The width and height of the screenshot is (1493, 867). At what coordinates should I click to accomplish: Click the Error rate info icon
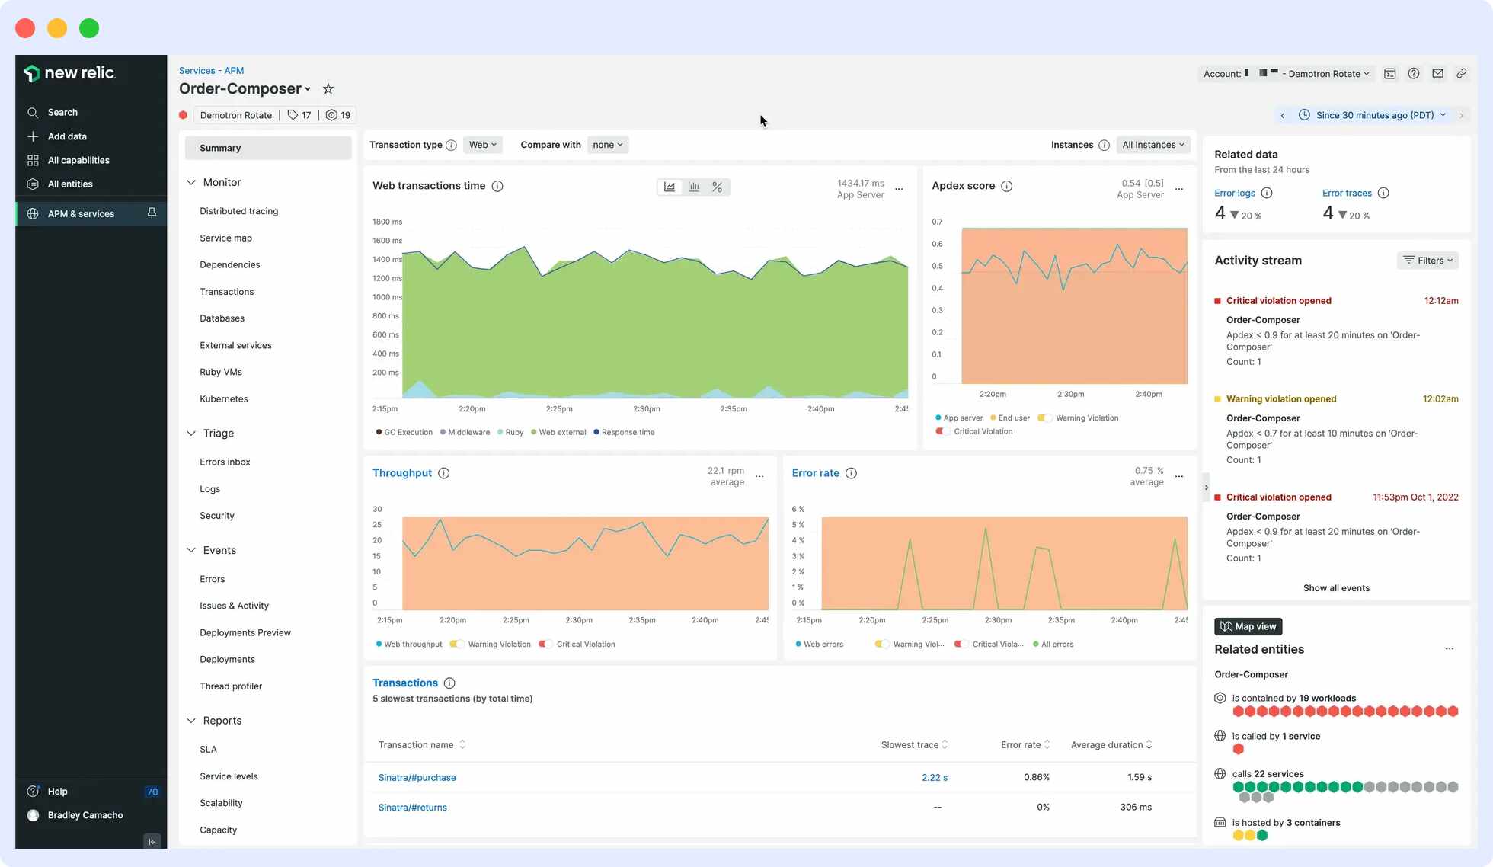(852, 473)
